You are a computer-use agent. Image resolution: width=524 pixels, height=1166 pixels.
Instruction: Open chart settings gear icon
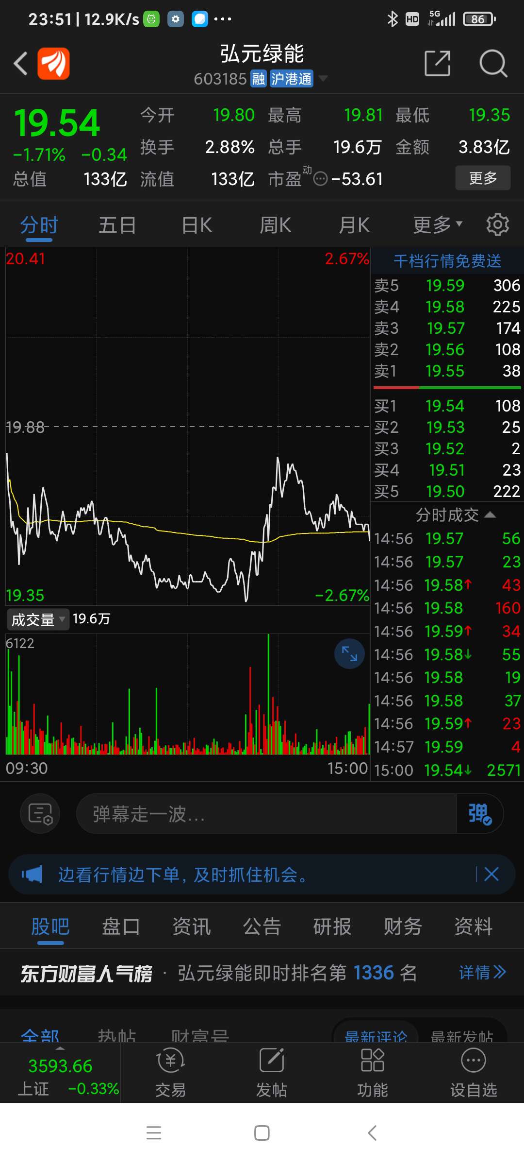pos(498,224)
